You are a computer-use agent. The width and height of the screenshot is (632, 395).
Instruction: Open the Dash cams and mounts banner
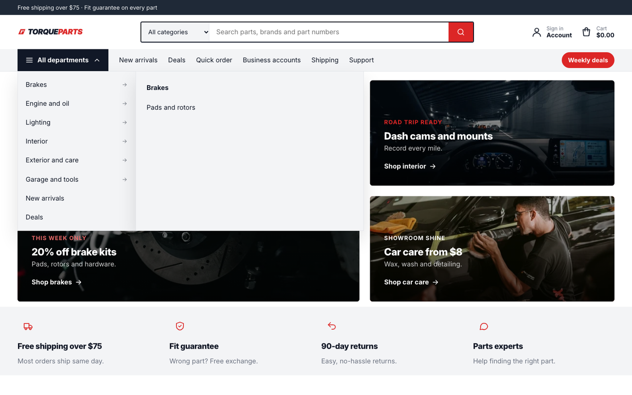click(492, 133)
